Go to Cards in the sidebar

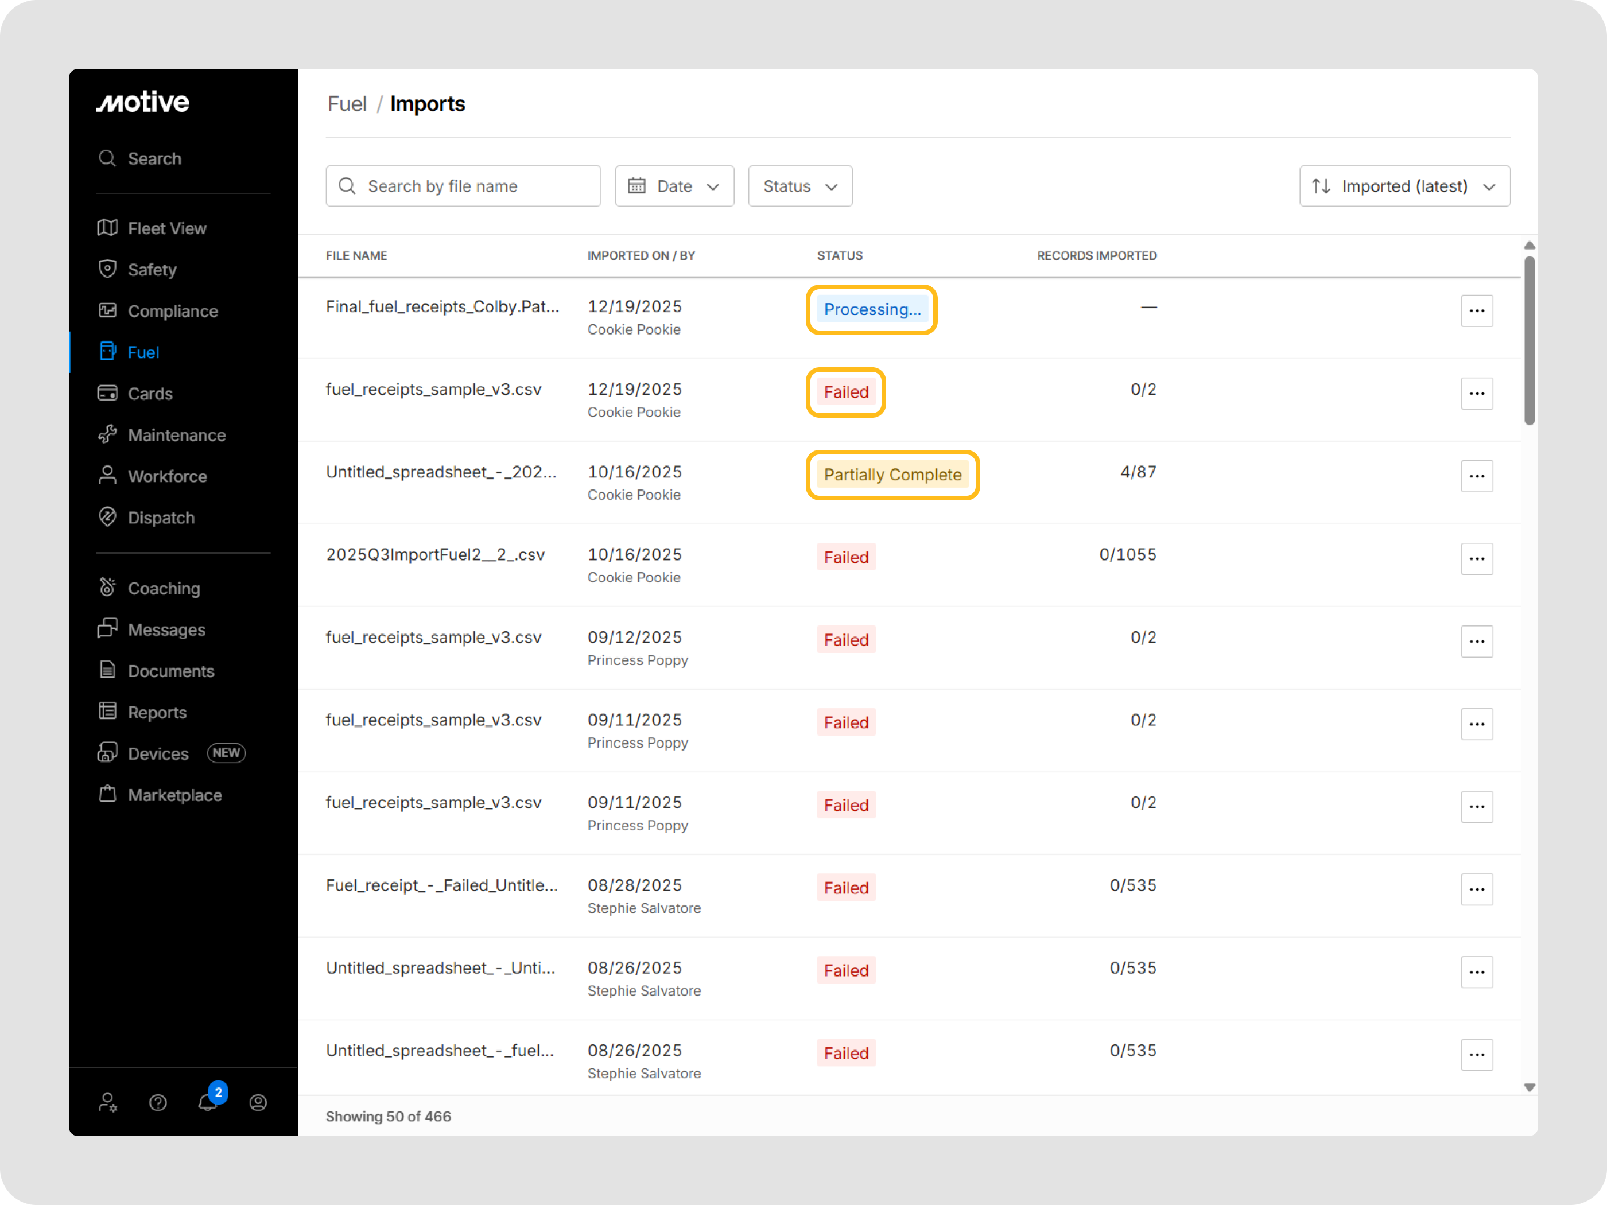pyautogui.click(x=150, y=393)
